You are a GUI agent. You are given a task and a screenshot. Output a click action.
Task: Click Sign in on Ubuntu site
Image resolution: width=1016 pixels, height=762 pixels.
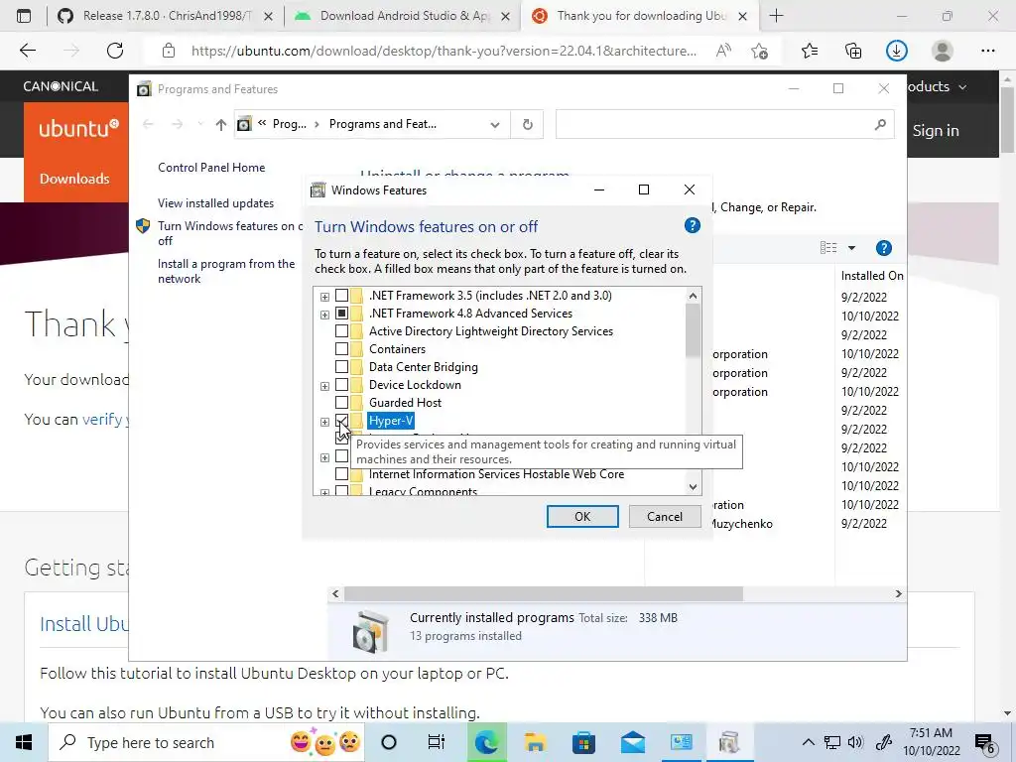[936, 131]
